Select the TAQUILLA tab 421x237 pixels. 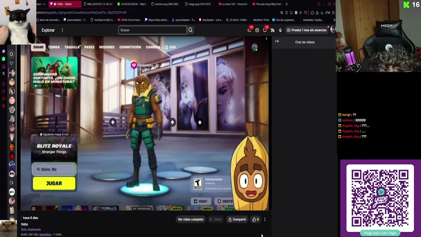[72, 47]
